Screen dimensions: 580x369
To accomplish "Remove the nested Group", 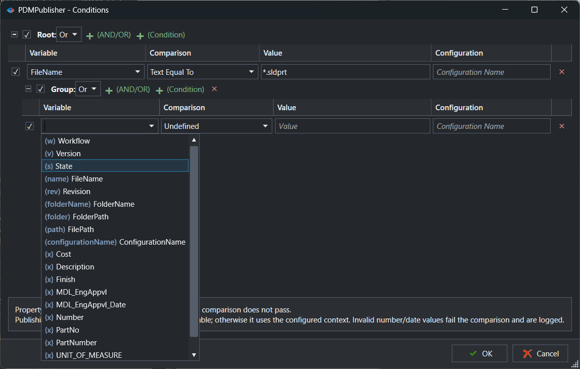I will (x=214, y=89).
